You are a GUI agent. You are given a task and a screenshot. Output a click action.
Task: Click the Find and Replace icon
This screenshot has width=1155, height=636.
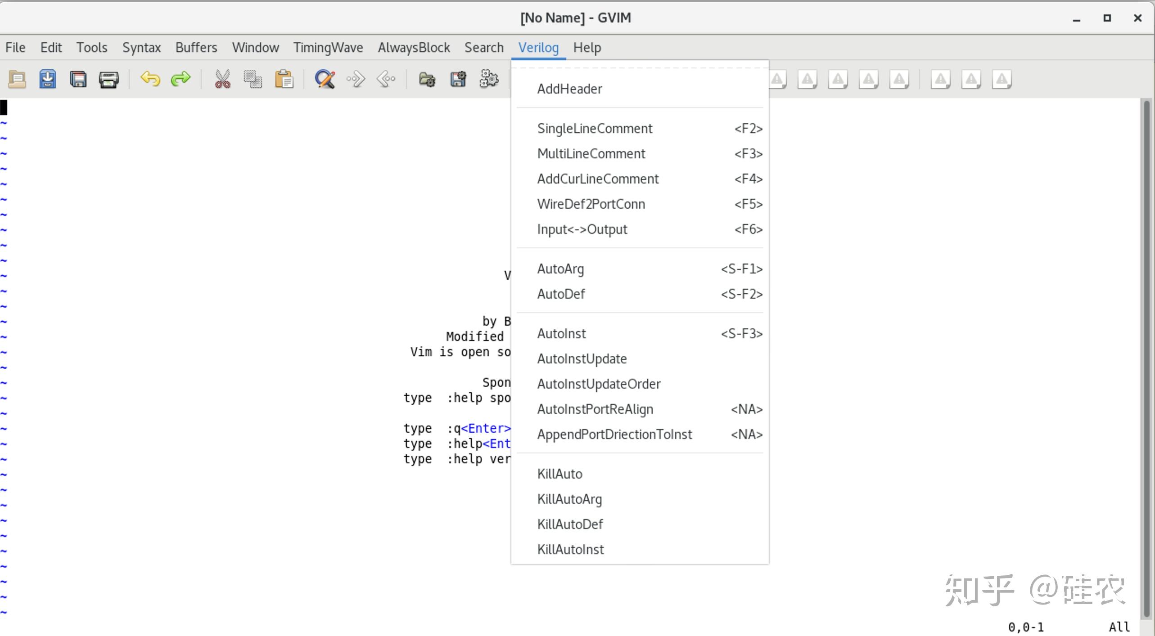click(x=325, y=80)
